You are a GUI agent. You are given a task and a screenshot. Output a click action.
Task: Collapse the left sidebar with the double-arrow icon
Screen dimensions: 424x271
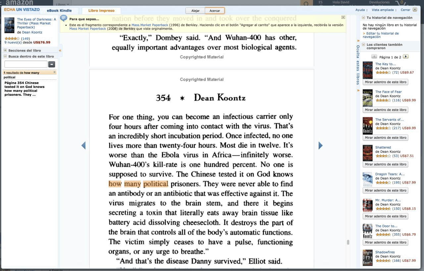pyautogui.click(x=60, y=51)
